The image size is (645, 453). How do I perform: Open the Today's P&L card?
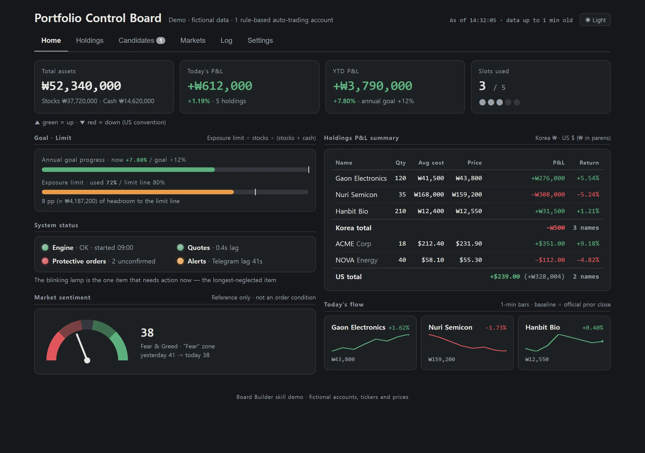click(249, 87)
